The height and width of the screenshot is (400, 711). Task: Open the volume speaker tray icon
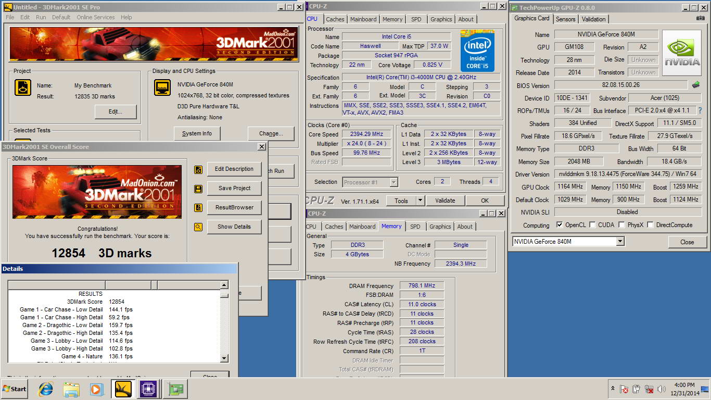coord(662,389)
